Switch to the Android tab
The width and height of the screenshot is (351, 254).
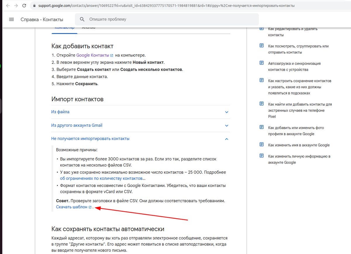pos(88,28)
